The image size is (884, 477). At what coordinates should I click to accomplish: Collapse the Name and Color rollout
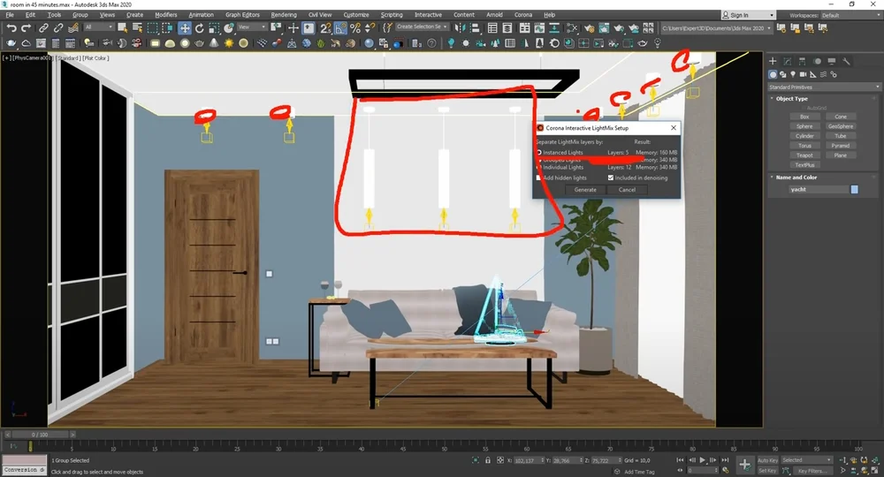796,178
